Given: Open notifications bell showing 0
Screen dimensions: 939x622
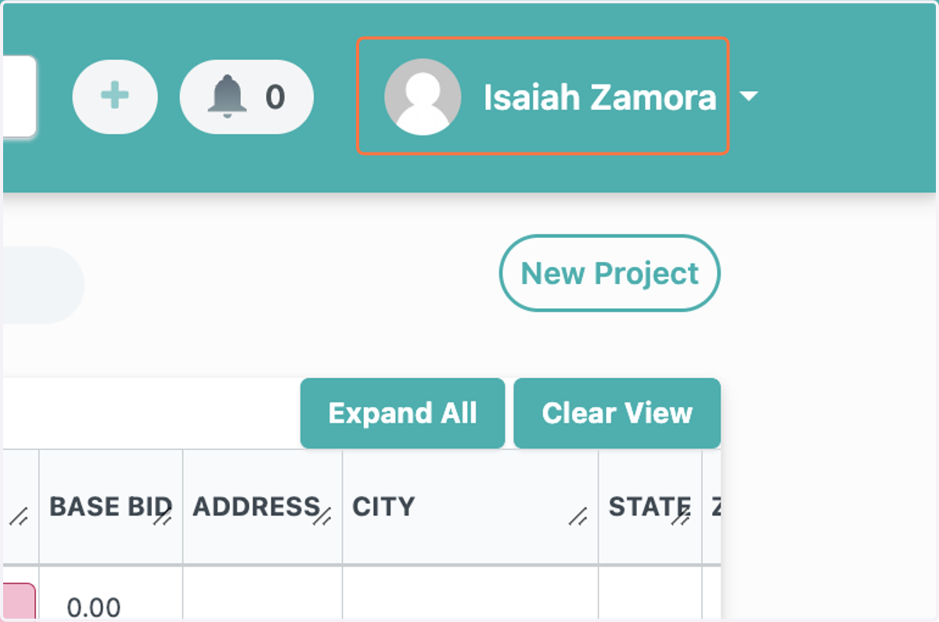Looking at the screenshot, I should coord(246,97).
